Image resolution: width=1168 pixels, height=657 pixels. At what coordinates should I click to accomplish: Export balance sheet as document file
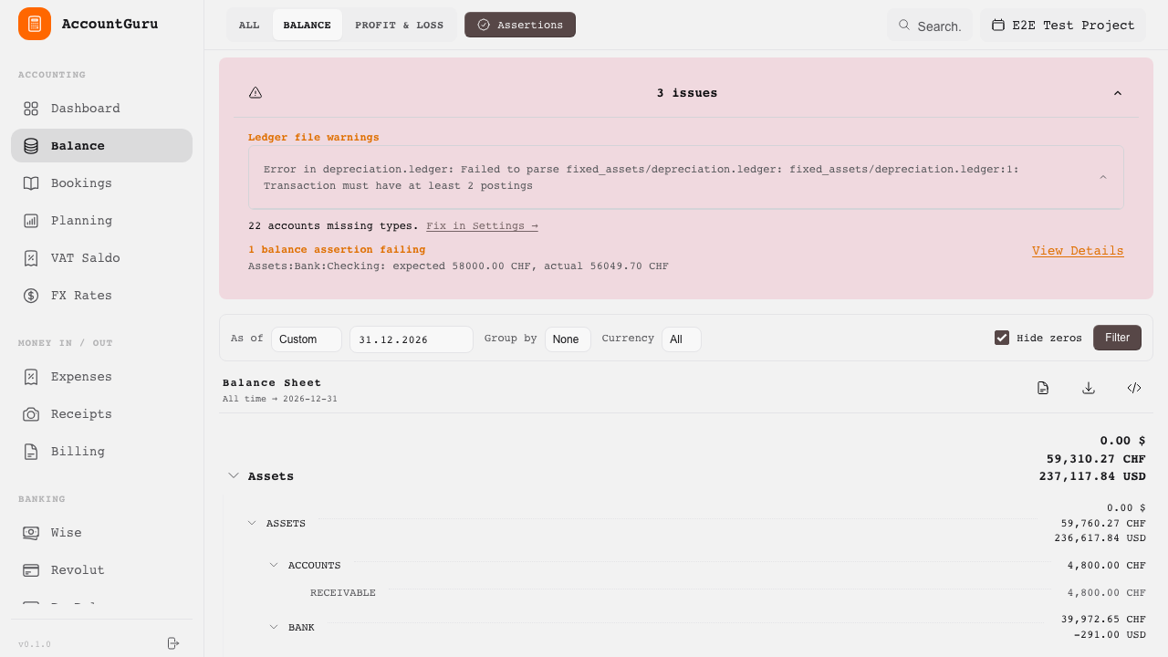coord(1043,388)
